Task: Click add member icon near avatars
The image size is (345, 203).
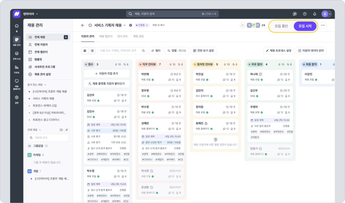Action: click(243, 25)
